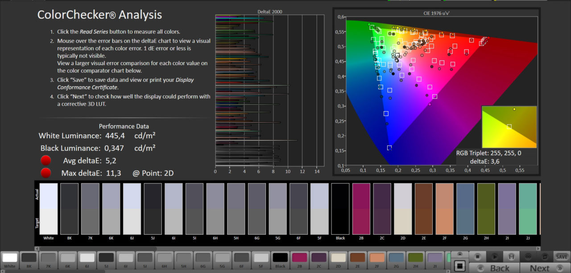This screenshot has height=273, width=571.
Task: Click the 6J actual/target comparison patch
Action: (132, 209)
